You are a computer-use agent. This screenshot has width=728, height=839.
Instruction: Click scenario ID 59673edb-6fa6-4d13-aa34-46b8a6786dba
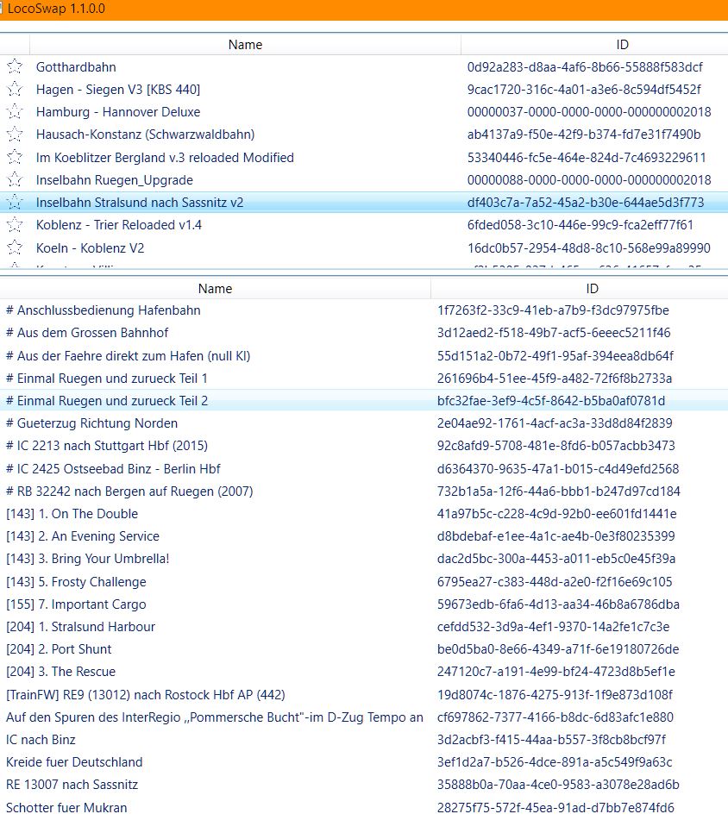pos(558,604)
